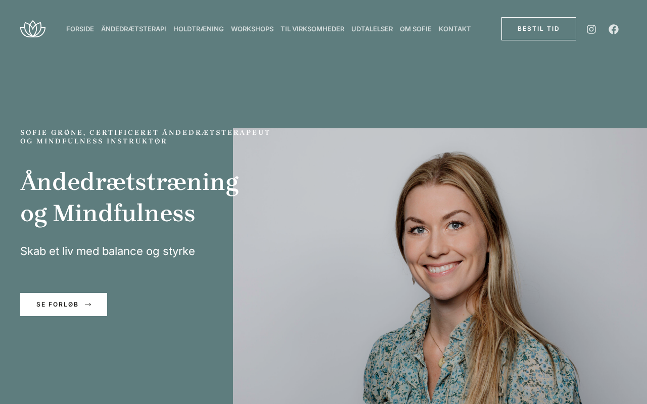This screenshot has width=647, height=404.
Task: Go to Forside menu item
Action: click(x=80, y=29)
